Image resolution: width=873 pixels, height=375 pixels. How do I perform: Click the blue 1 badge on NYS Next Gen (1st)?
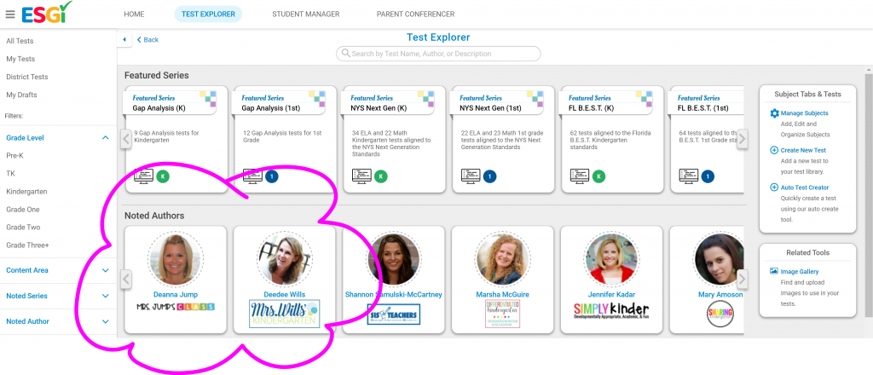[490, 177]
